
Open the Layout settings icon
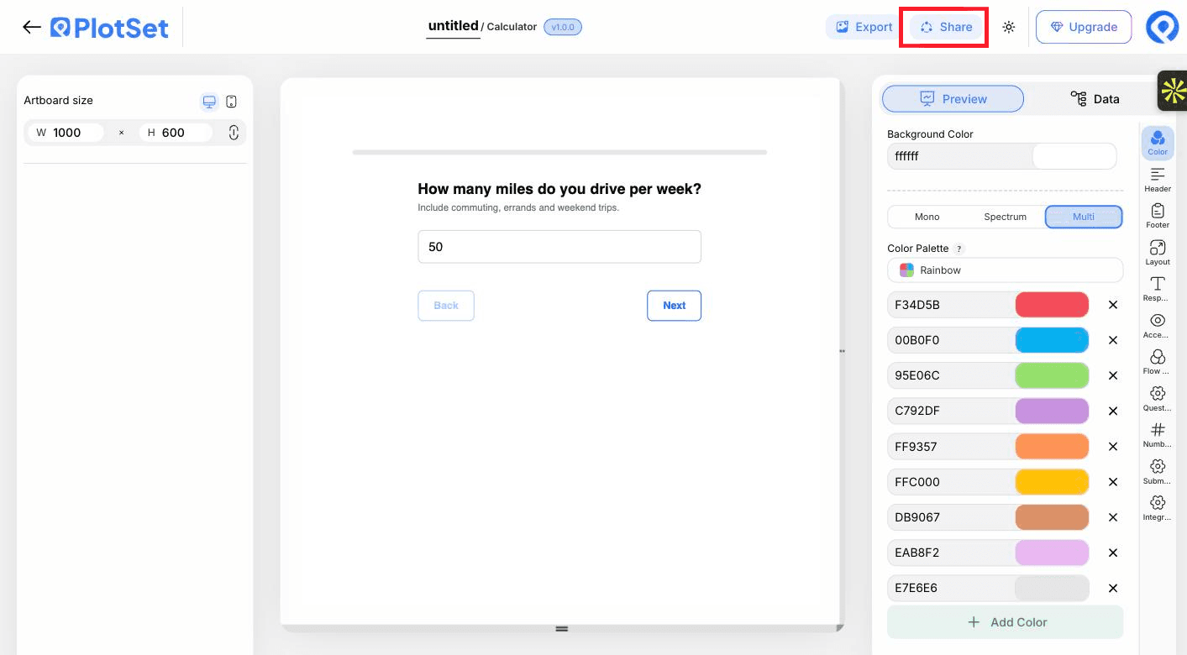click(1158, 253)
